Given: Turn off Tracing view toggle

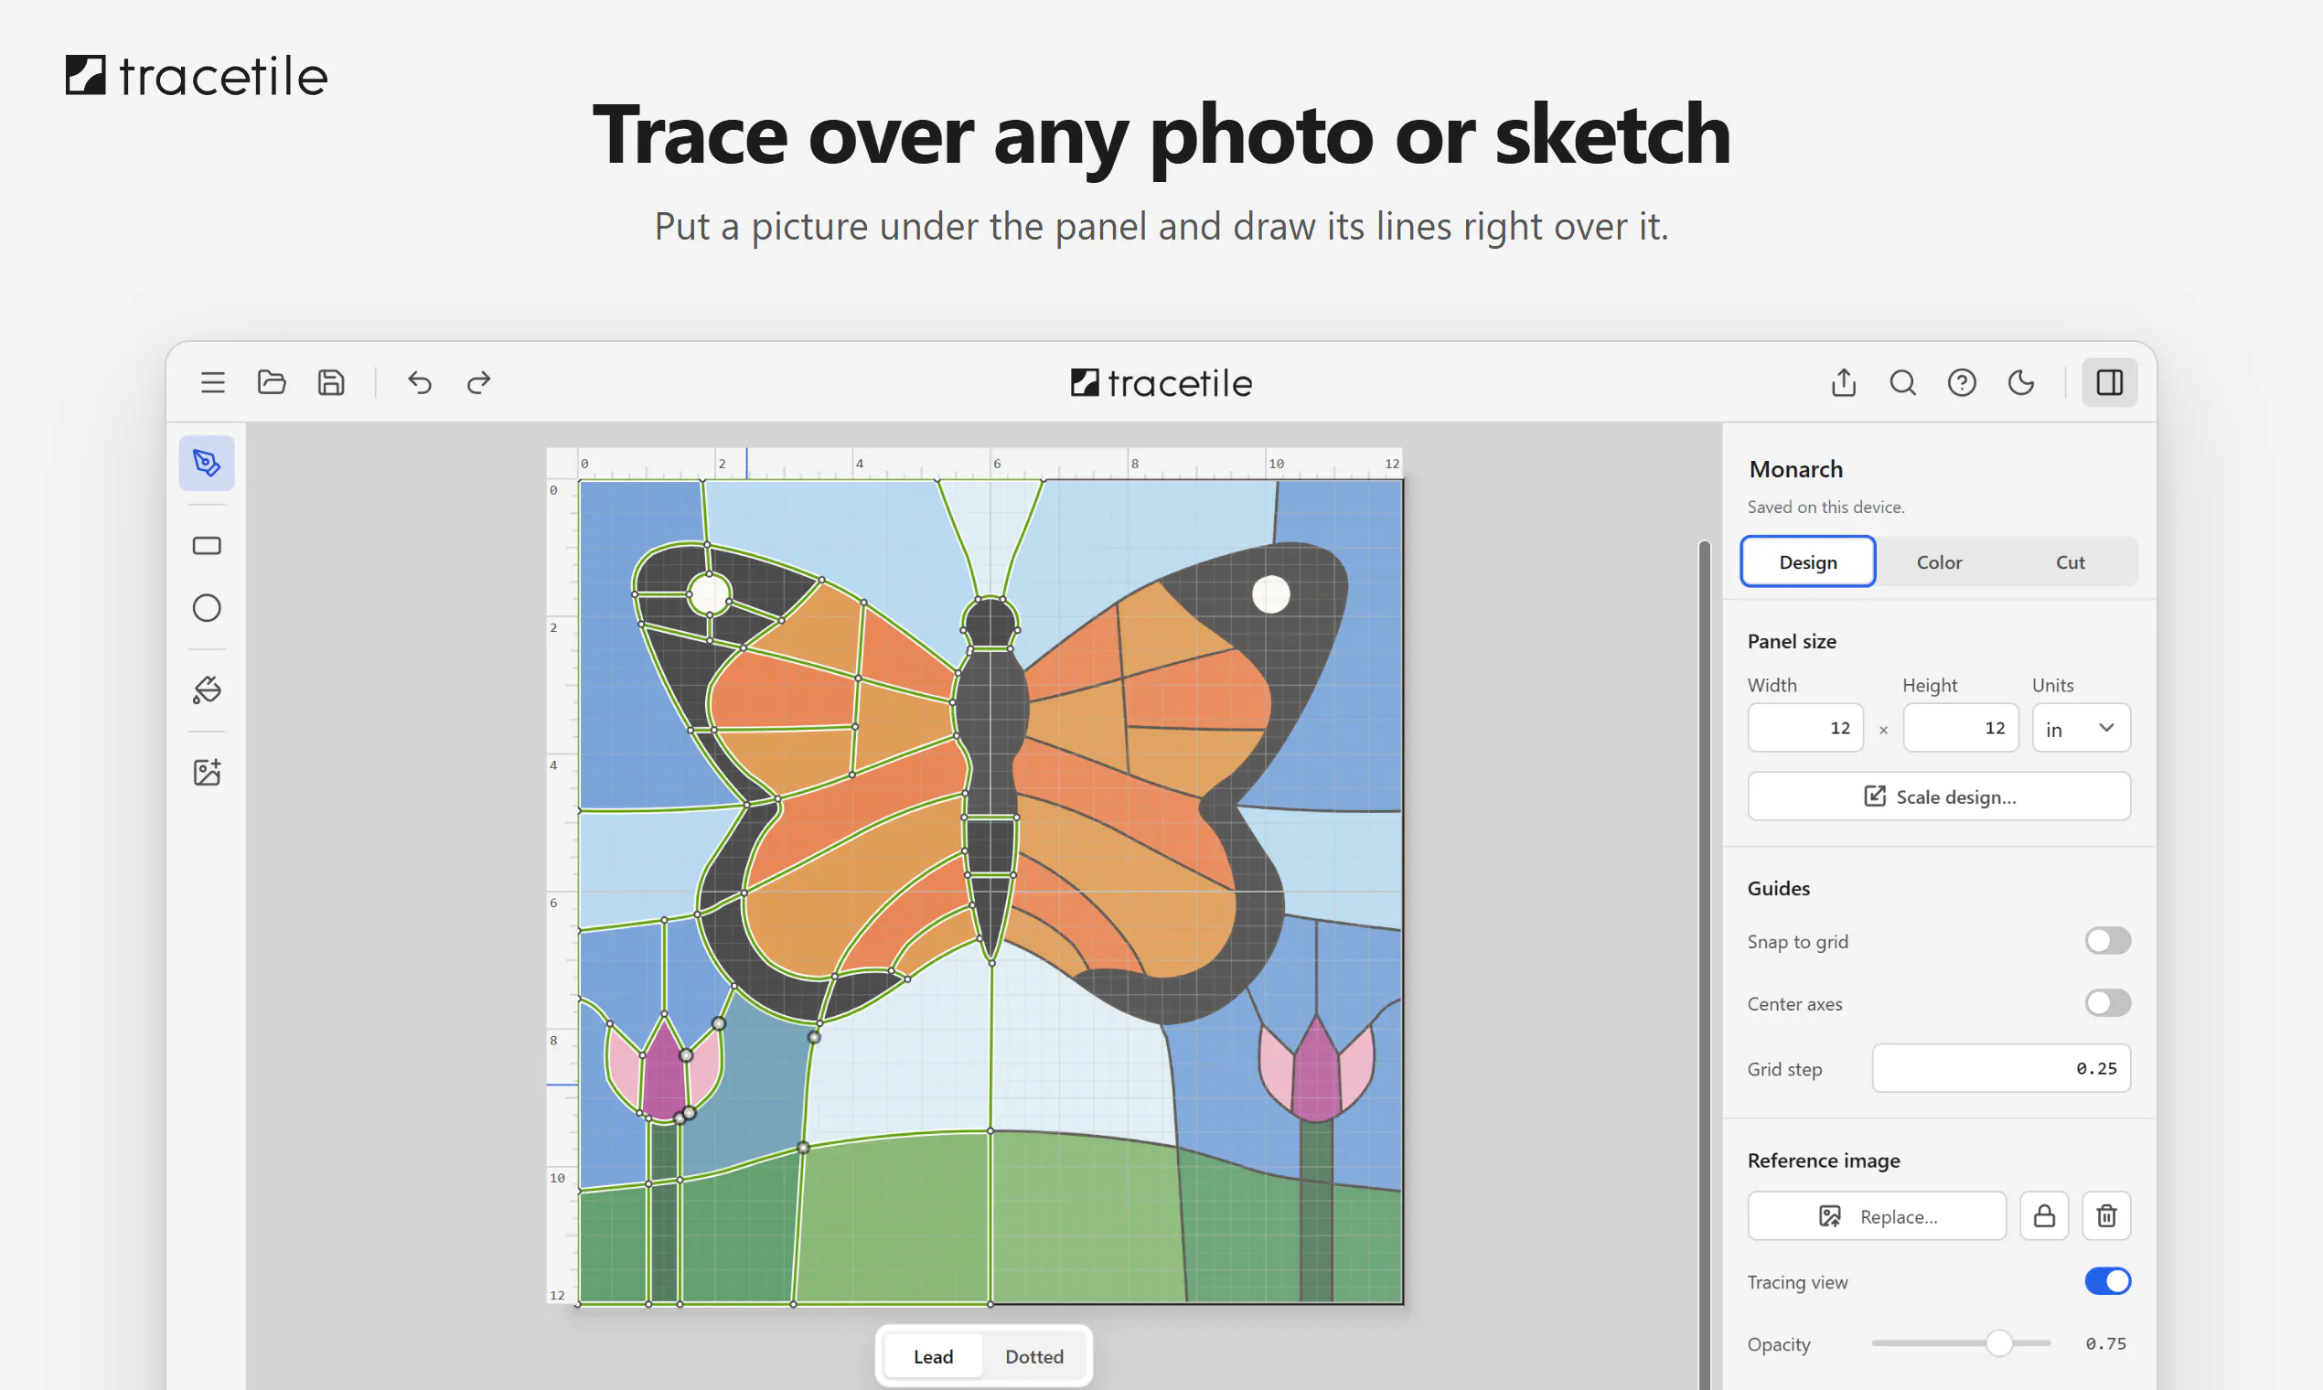Looking at the screenshot, I should [x=2107, y=1281].
